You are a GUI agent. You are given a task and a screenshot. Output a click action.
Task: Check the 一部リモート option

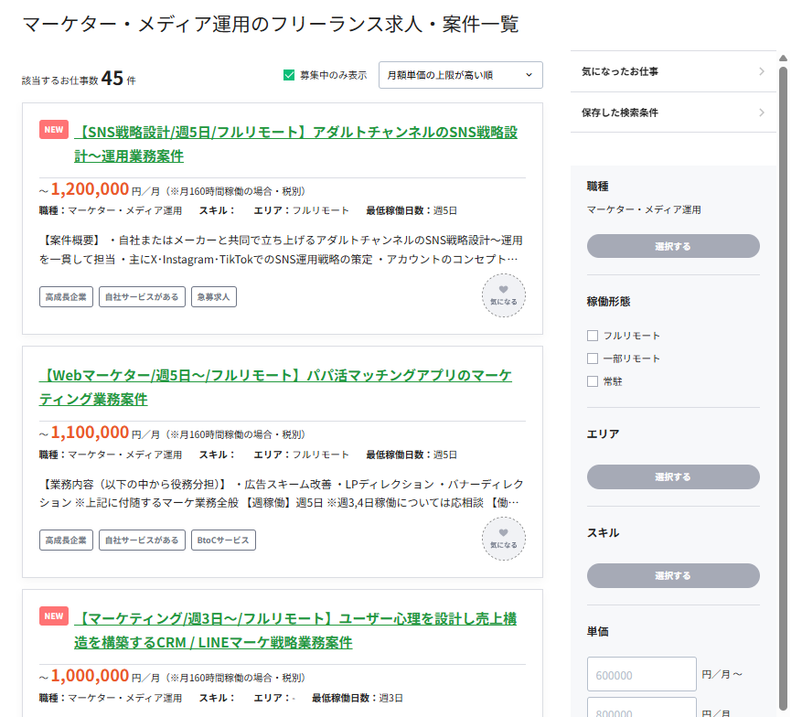tap(593, 358)
